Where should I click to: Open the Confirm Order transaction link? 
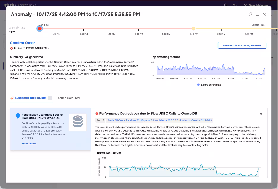pos(22,43)
